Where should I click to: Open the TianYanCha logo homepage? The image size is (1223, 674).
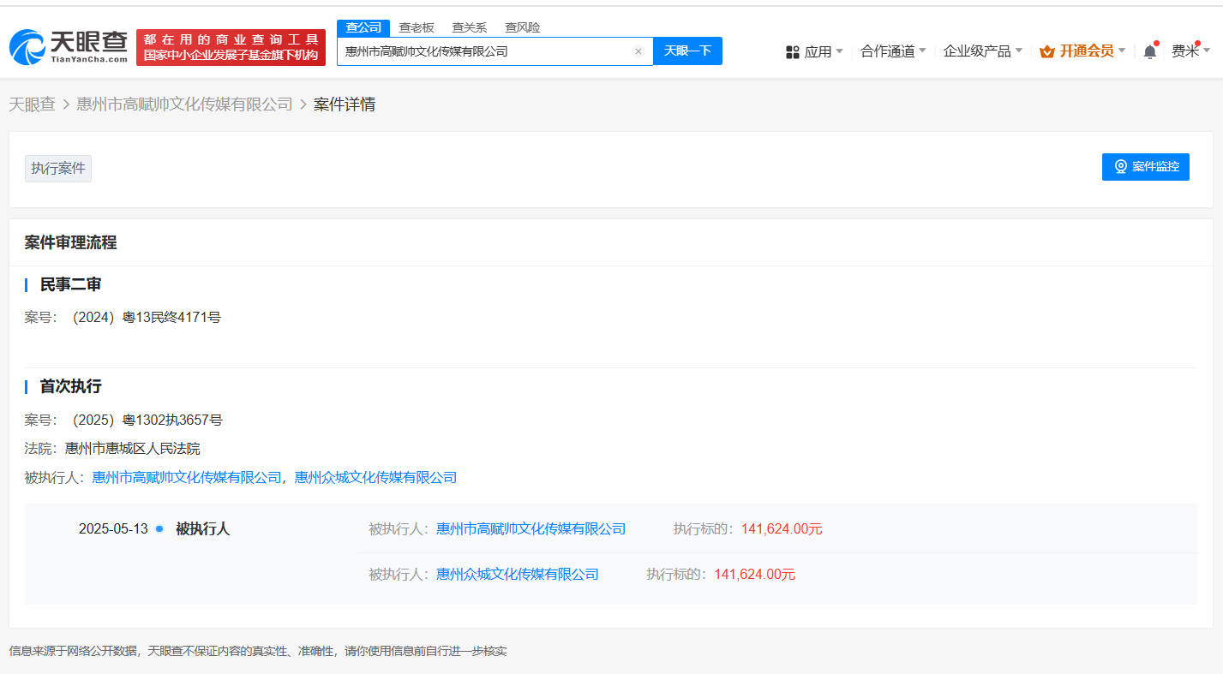pos(69,47)
